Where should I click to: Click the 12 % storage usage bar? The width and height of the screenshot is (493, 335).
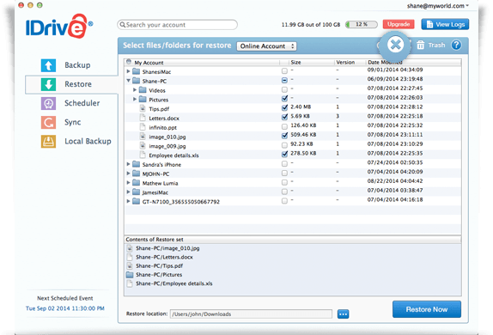pos(362,24)
